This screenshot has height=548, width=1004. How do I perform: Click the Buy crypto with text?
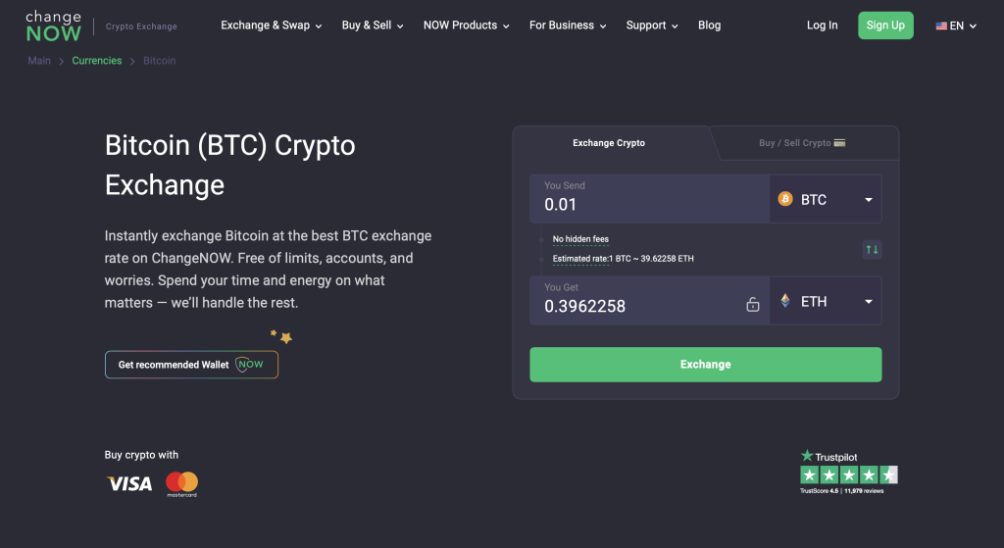[x=141, y=455]
